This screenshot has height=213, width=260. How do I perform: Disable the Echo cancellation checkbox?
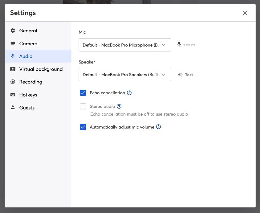[x=83, y=93]
